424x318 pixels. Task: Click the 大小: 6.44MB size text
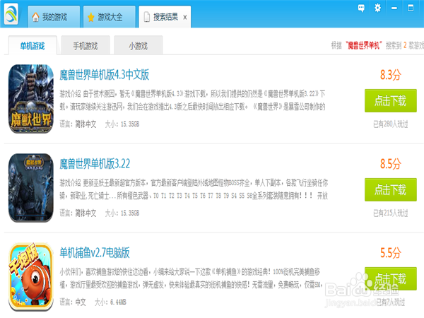click(110, 302)
